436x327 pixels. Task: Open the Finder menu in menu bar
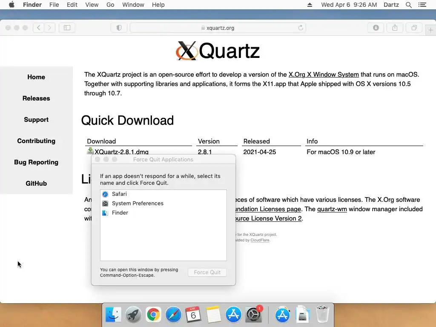click(x=32, y=5)
